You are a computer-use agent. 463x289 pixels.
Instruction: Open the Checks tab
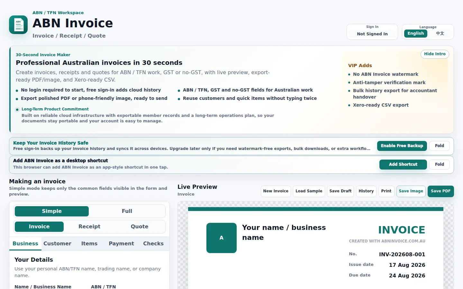[153, 244]
